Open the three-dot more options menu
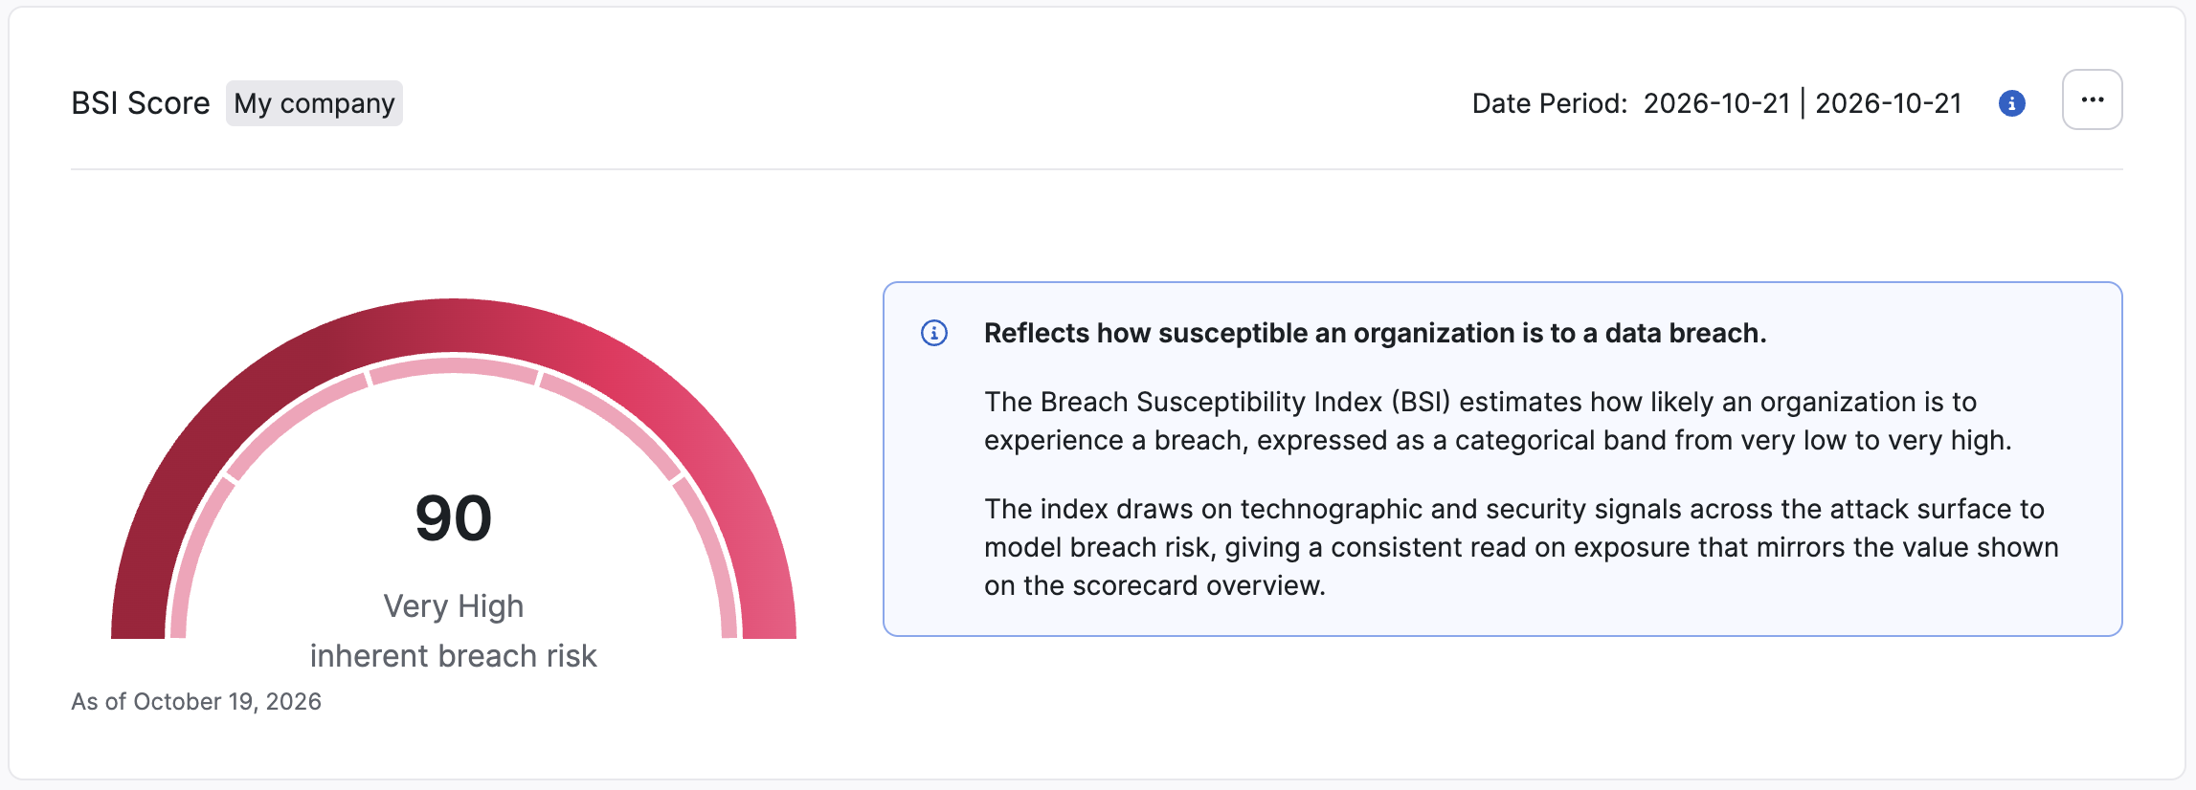 point(2092,99)
